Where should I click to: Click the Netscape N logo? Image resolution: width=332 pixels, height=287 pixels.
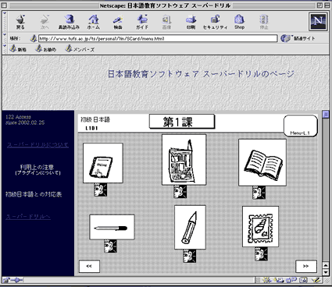[x=318, y=21]
